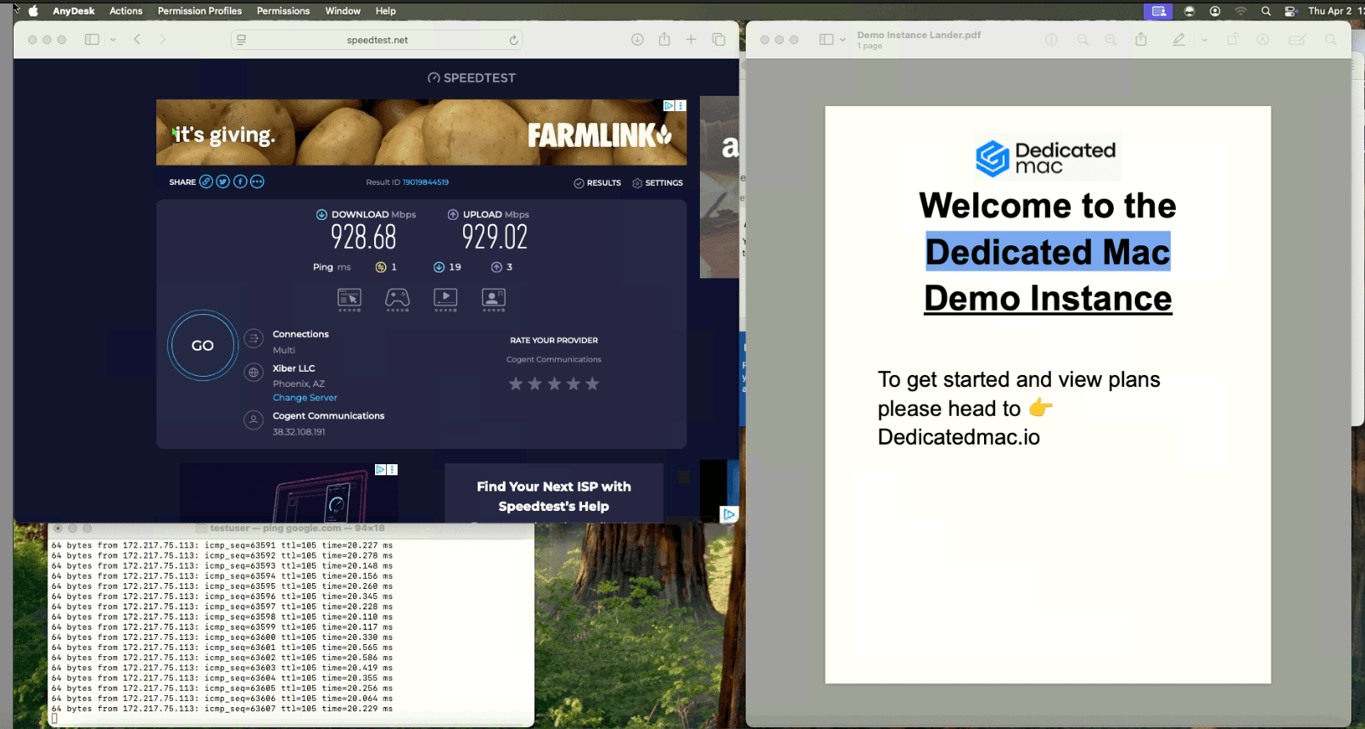Click the speedtest.net address bar
The height and width of the screenshot is (729, 1365).
377,40
